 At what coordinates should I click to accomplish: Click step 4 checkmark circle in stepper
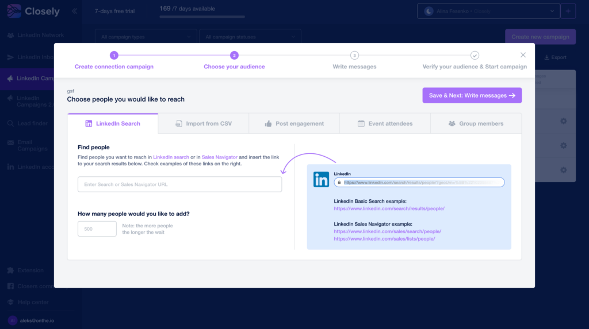click(475, 56)
